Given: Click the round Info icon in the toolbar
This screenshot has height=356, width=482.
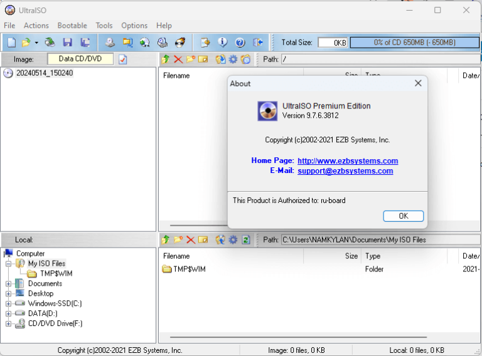Looking at the screenshot, I should click(x=222, y=43).
